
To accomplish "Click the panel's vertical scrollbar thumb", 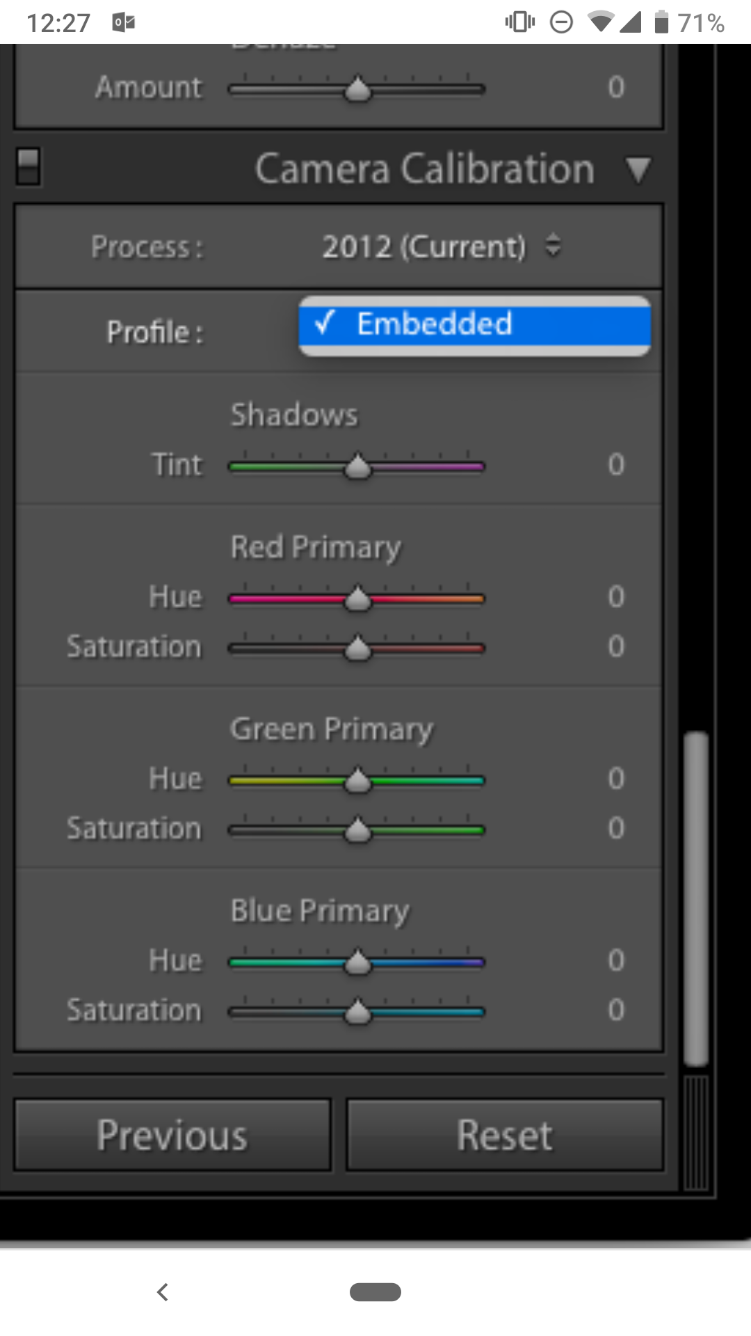I will [695, 898].
